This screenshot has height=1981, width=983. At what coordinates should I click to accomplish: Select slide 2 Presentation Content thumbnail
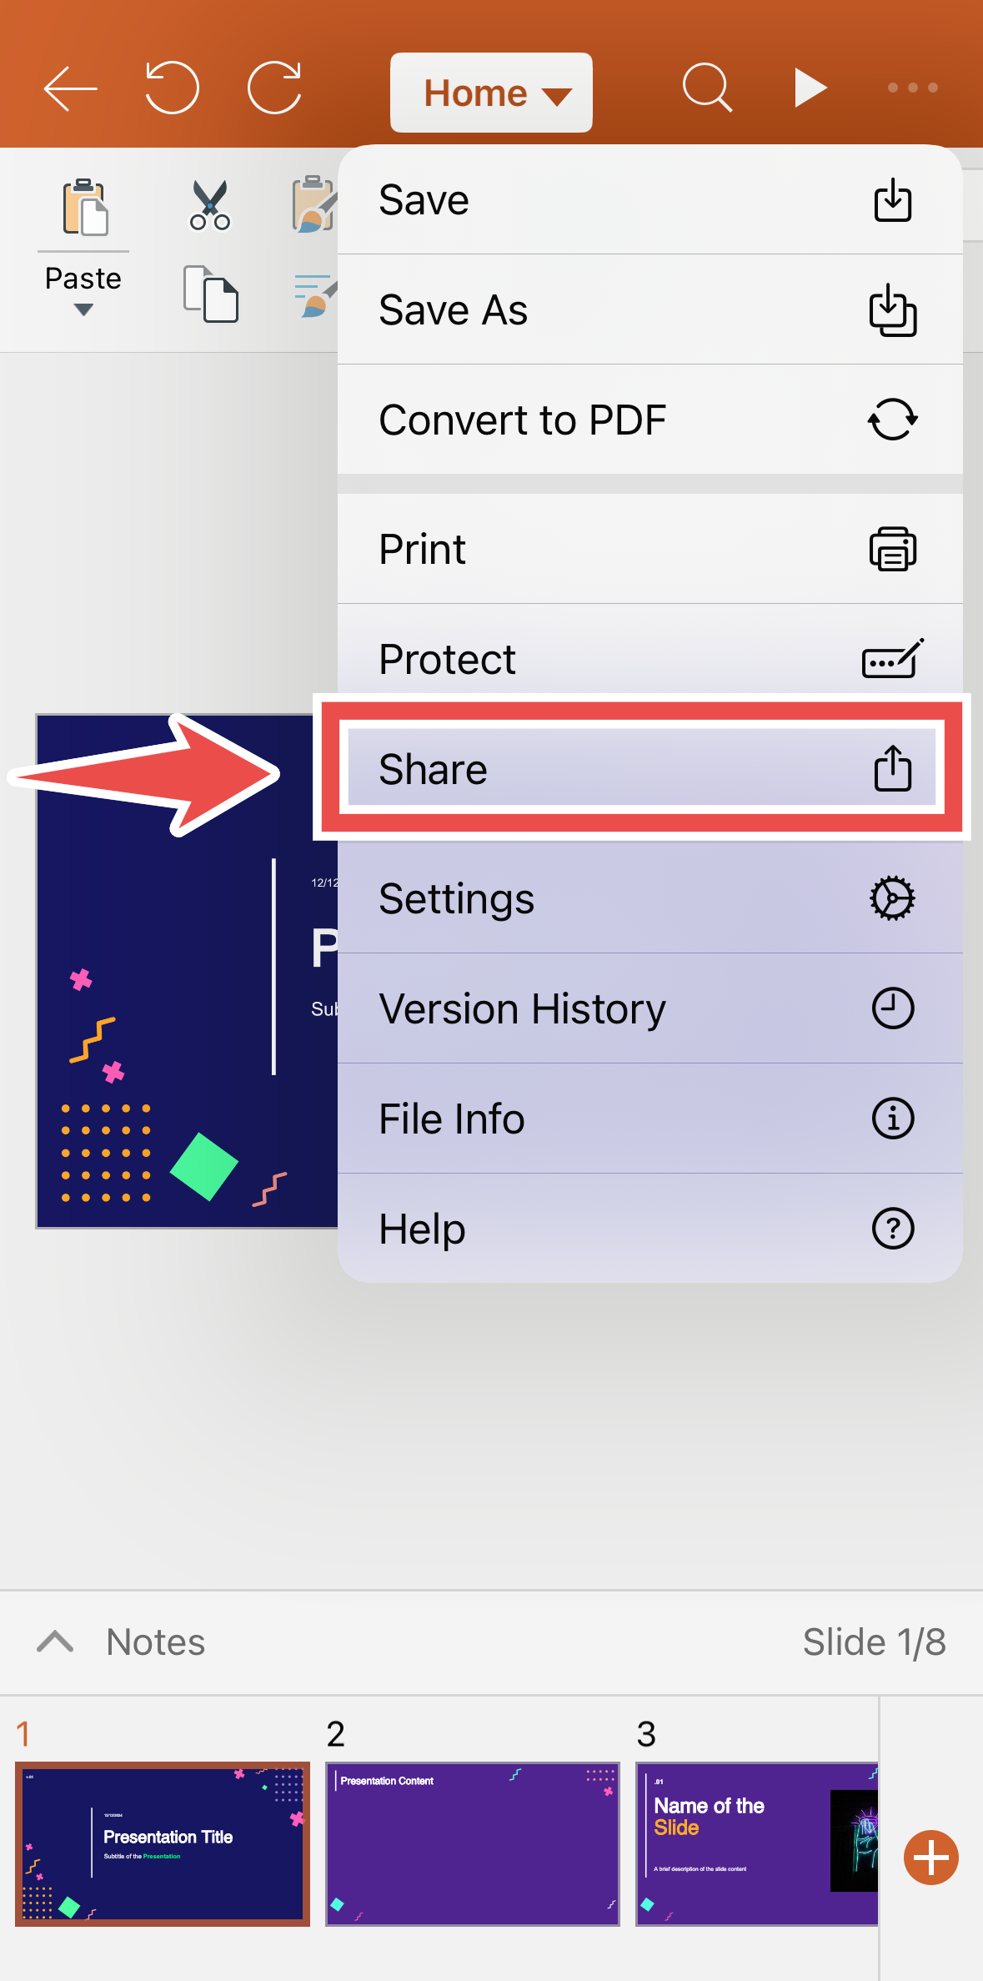tap(473, 1844)
